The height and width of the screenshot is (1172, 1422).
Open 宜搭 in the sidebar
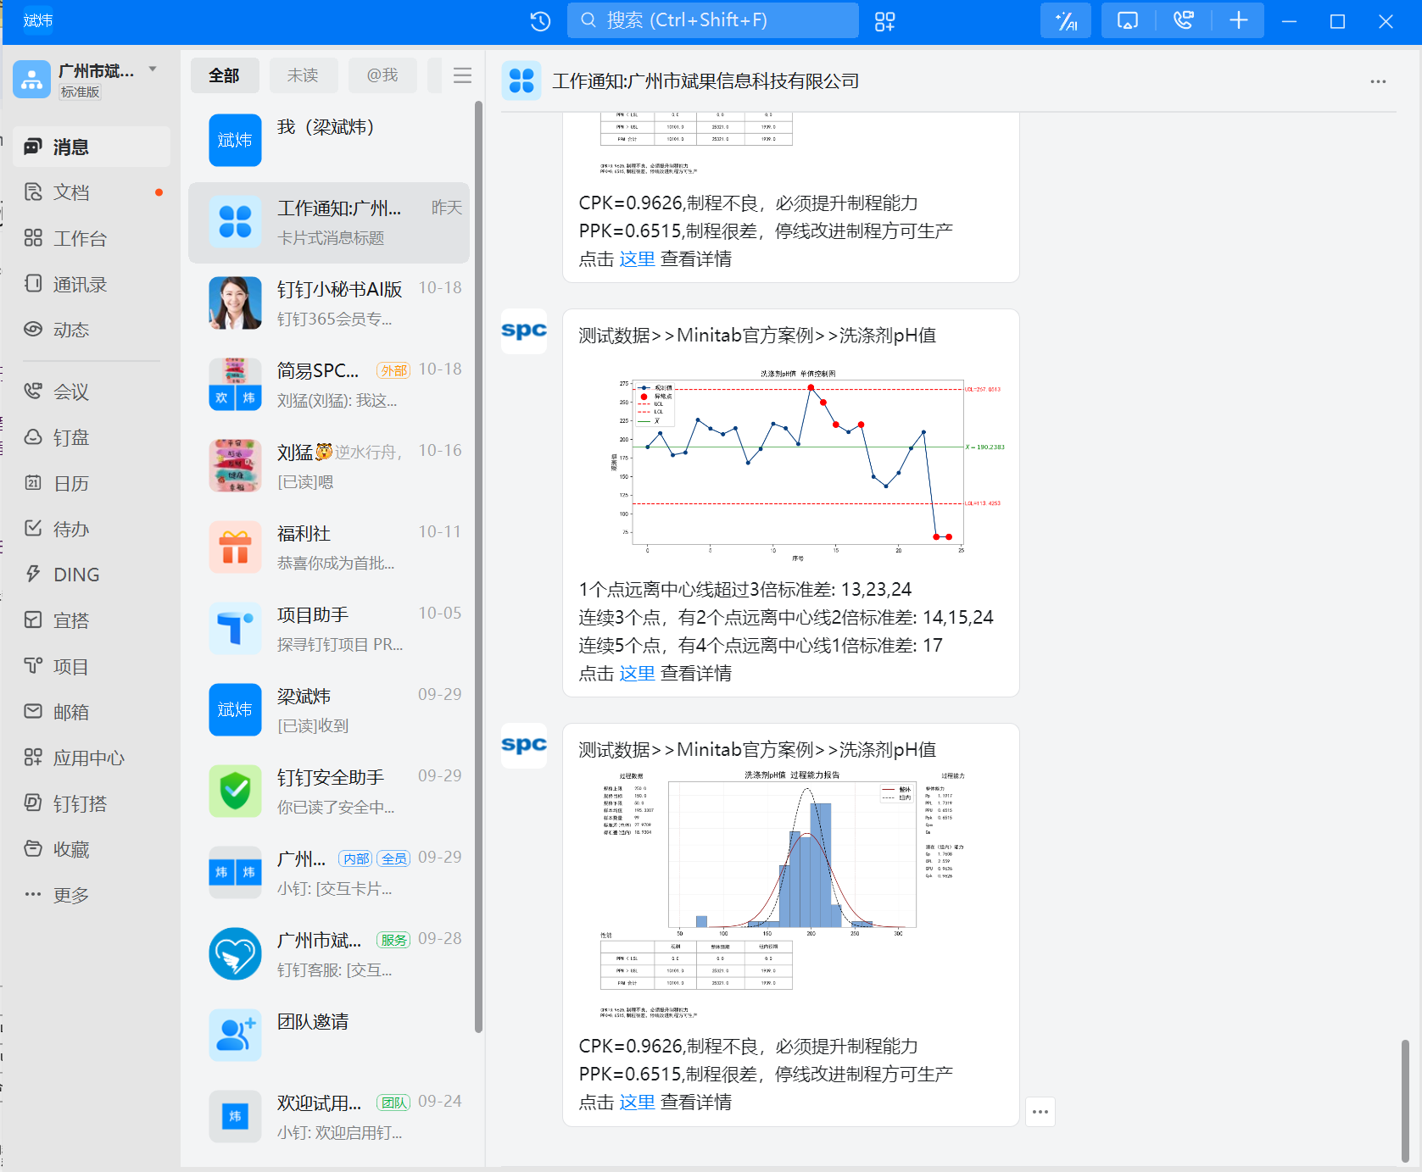[92, 620]
